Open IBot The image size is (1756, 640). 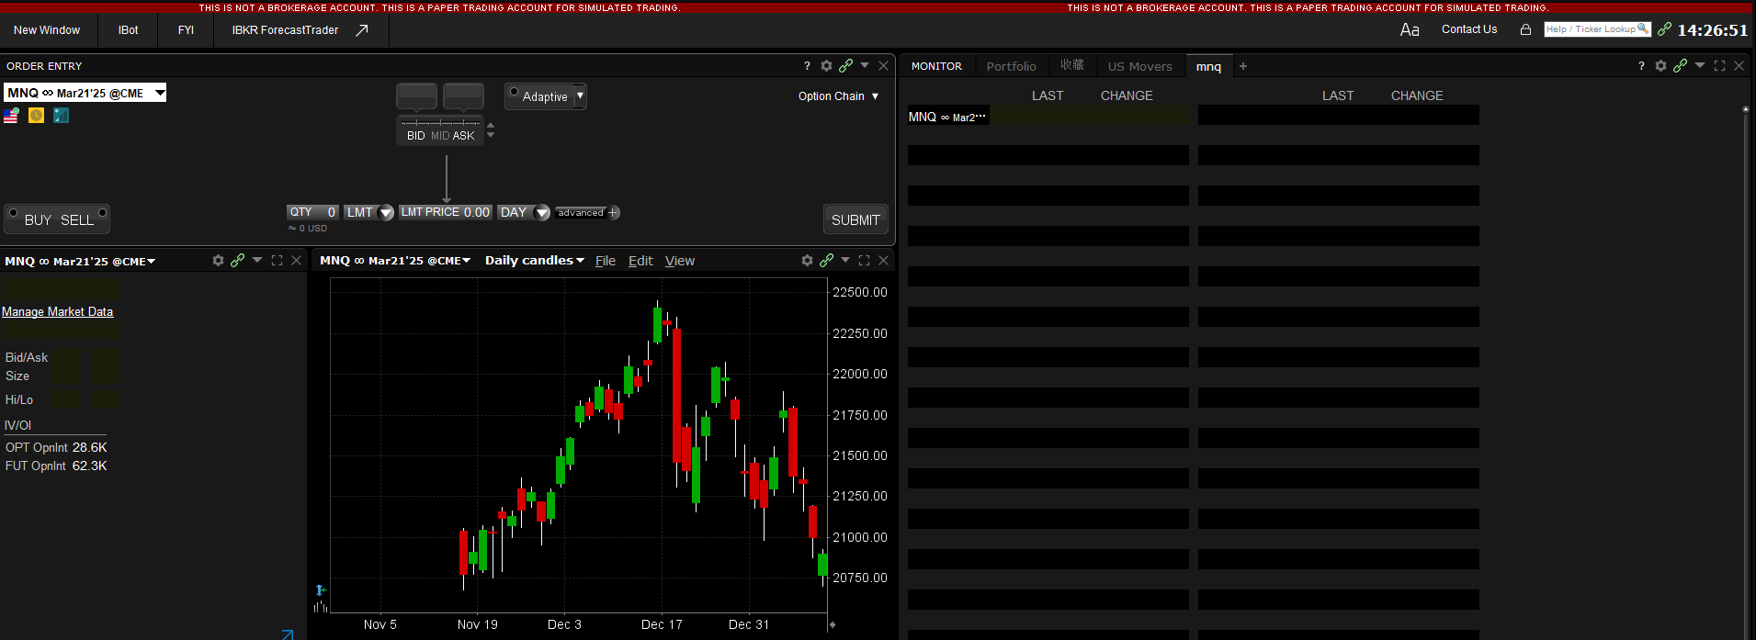129,30
